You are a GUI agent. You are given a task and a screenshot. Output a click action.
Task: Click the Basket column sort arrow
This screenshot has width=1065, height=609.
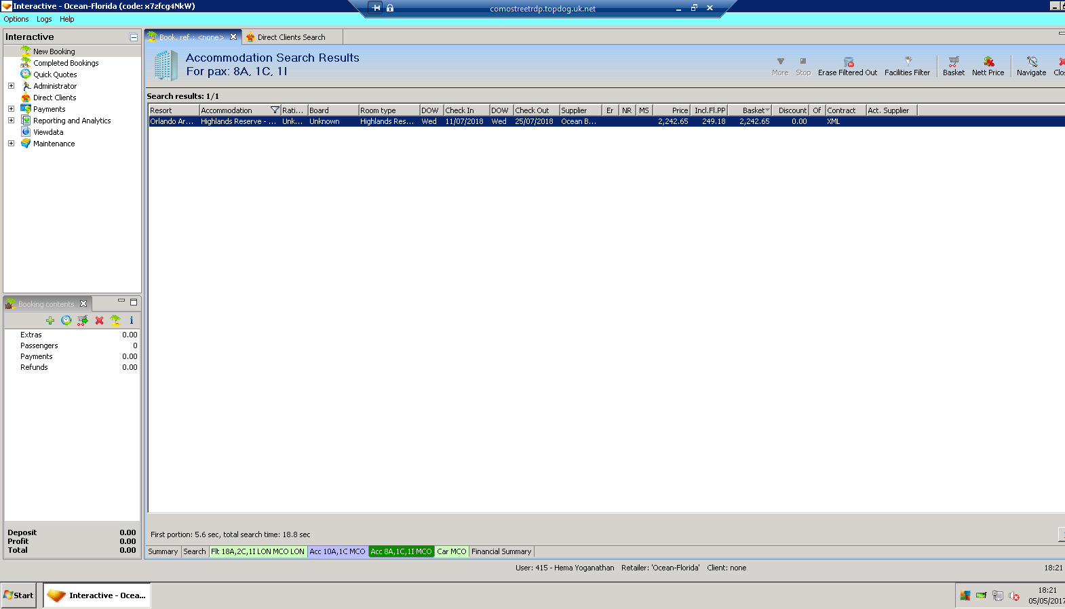point(767,110)
